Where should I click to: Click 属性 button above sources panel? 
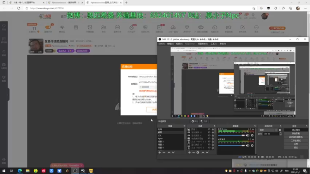[195, 121]
